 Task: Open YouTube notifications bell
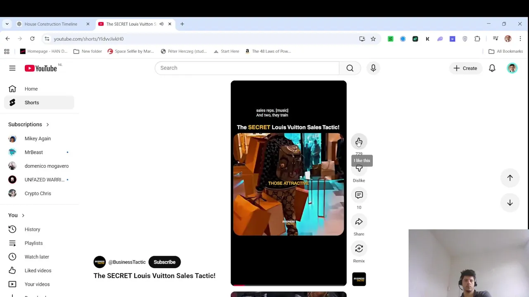(492, 68)
